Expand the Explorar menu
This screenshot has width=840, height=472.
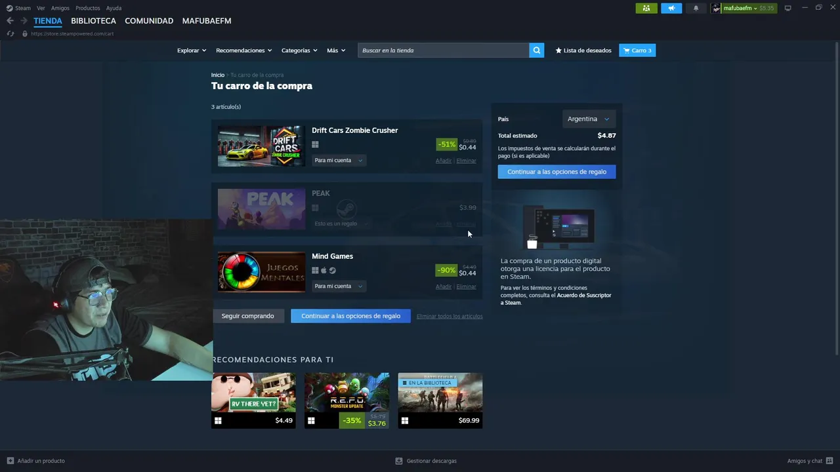(x=192, y=50)
